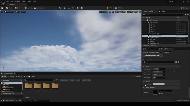Open the Platforms dropdown
The image size is (190, 106).
click(x=119, y=8)
